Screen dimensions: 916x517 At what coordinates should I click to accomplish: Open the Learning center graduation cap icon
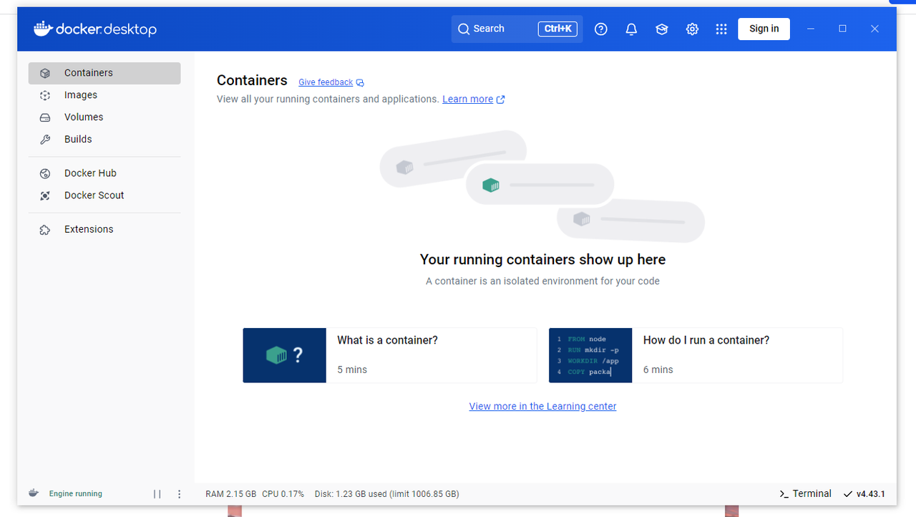pos(662,29)
